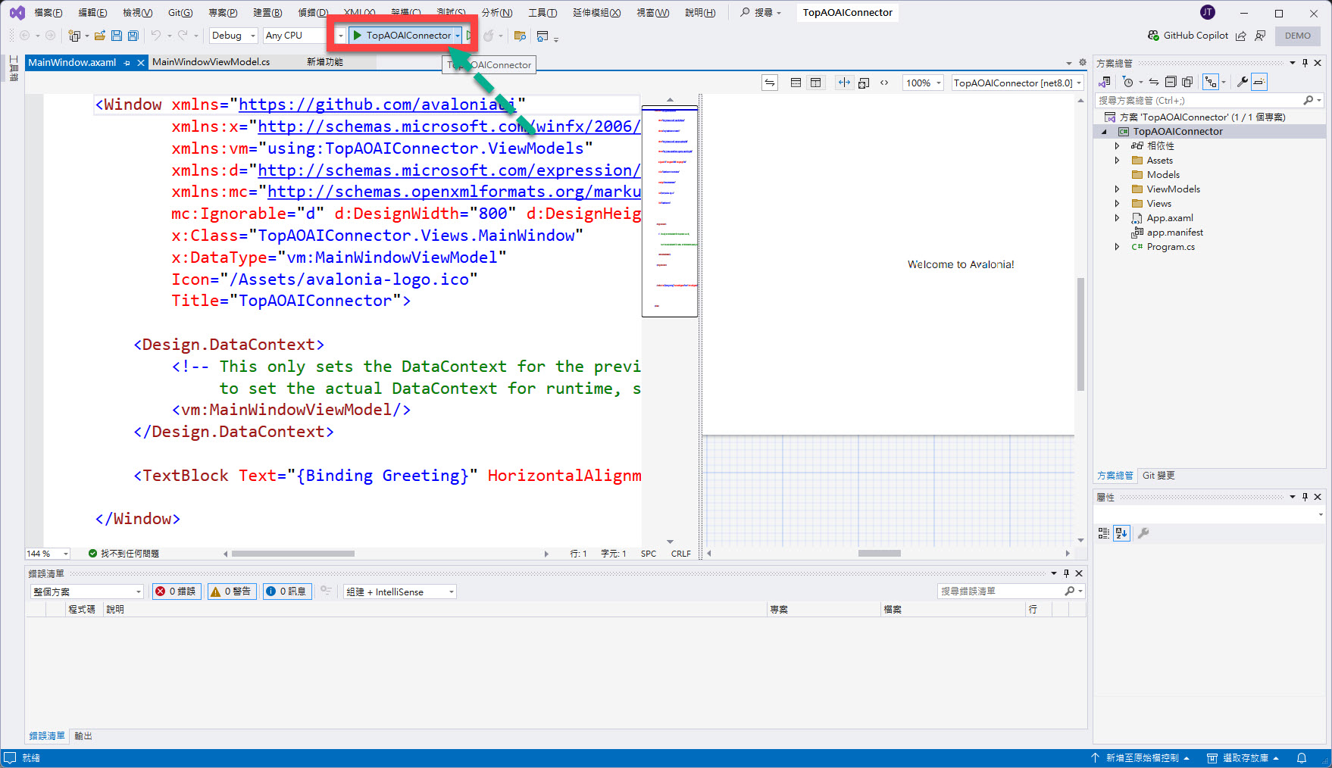The height and width of the screenshot is (768, 1332).
Task: Click the Redo arrow icon
Action: [183, 36]
